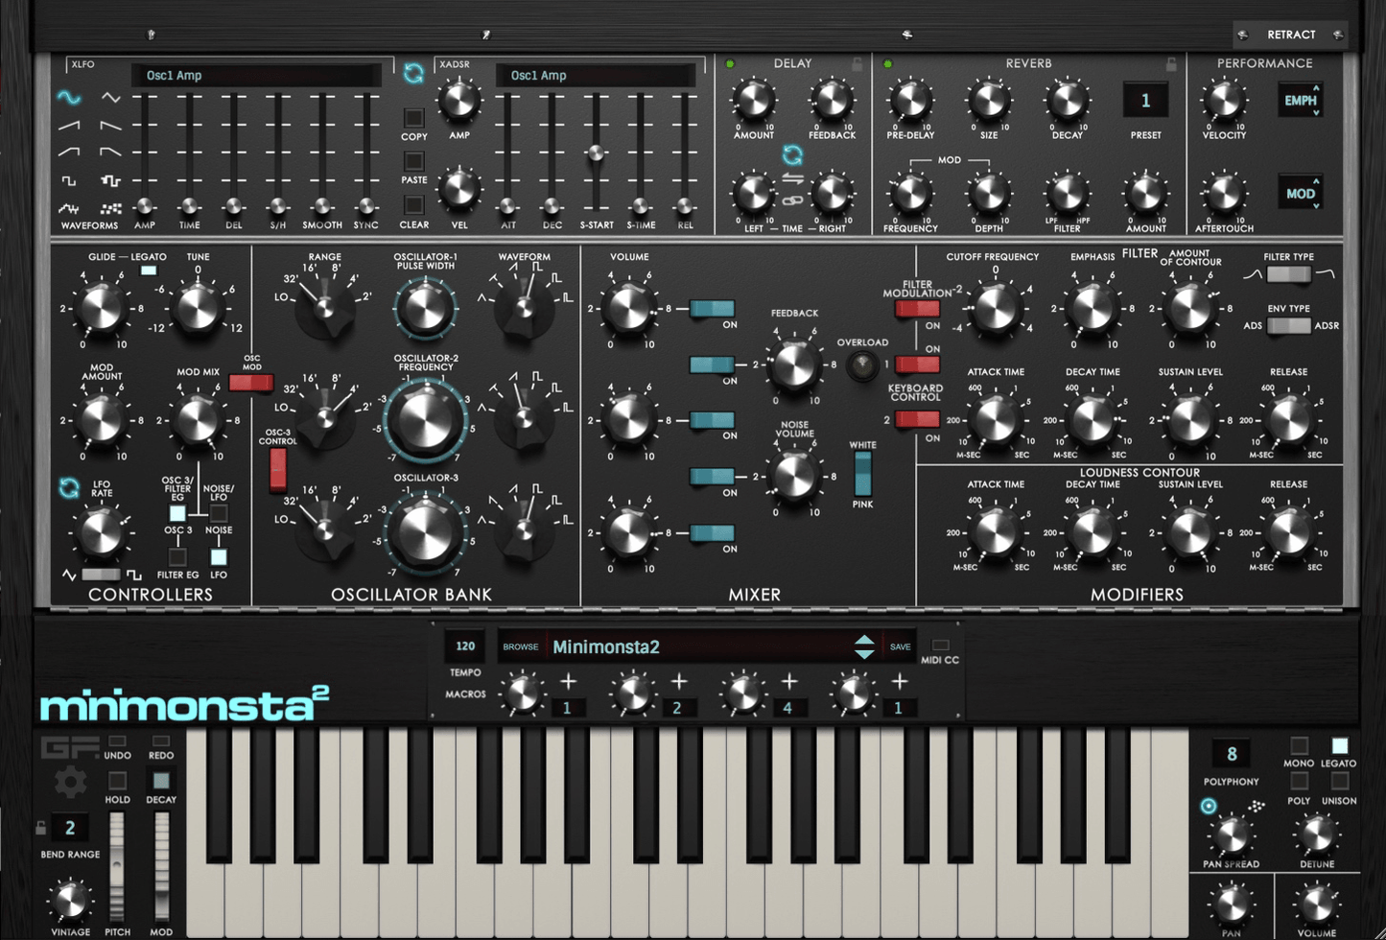Select the ramp-down XLFO waveform icon
The width and height of the screenshot is (1386, 940).
click(x=111, y=126)
